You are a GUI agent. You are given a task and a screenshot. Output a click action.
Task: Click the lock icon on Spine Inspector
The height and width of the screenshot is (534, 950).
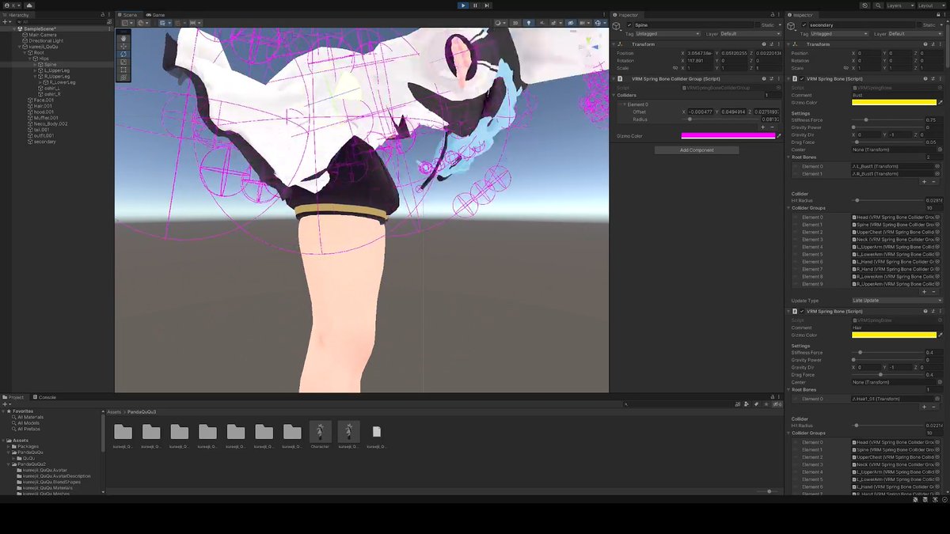pyautogui.click(x=773, y=14)
